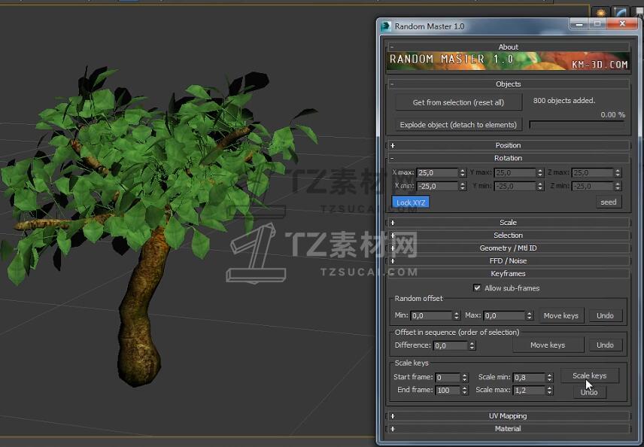Expand the Material rollout
Viewport: 644px width, 447px height.
(x=508, y=429)
